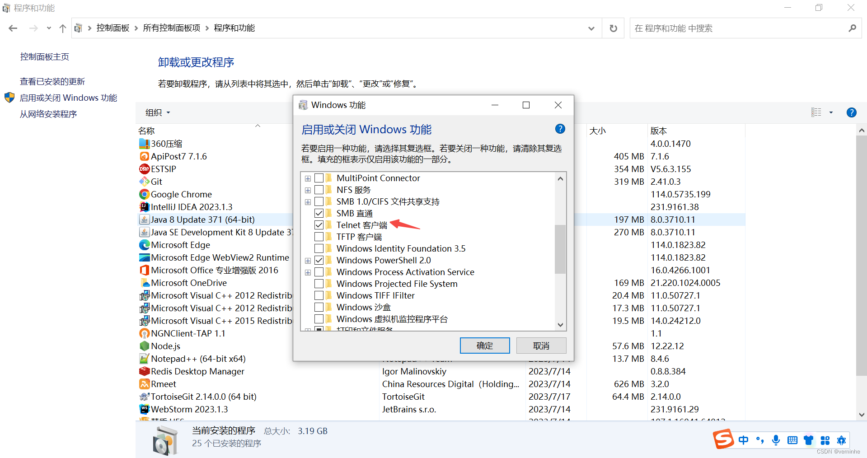Open view options dropdown arrow

tap(831, 112)
